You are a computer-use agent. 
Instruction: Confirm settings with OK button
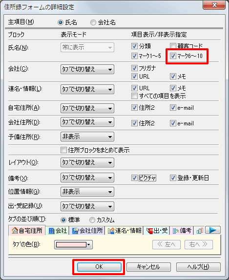[x=99, y=267]
